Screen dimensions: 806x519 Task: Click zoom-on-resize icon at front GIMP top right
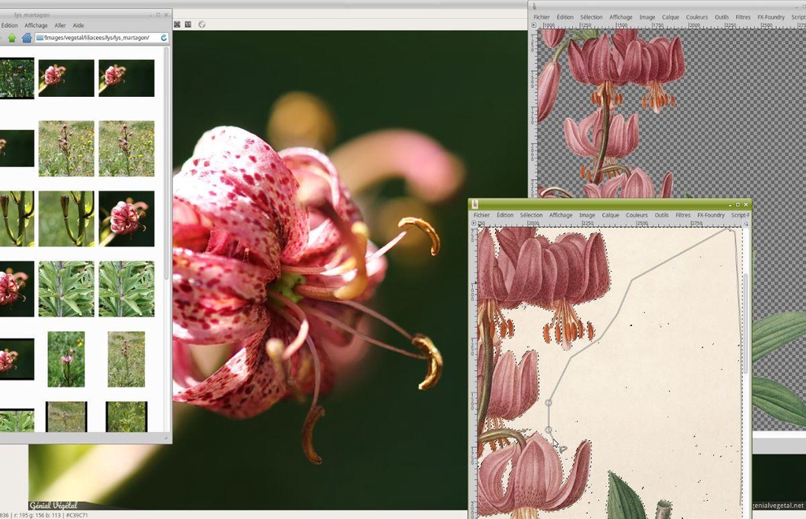(746, 224)
